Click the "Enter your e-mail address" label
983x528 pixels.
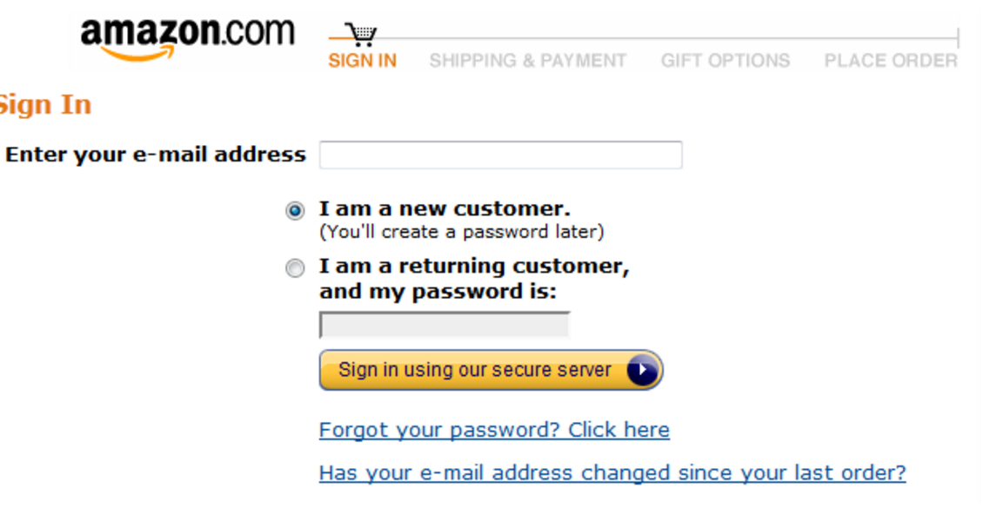point(156,155)
